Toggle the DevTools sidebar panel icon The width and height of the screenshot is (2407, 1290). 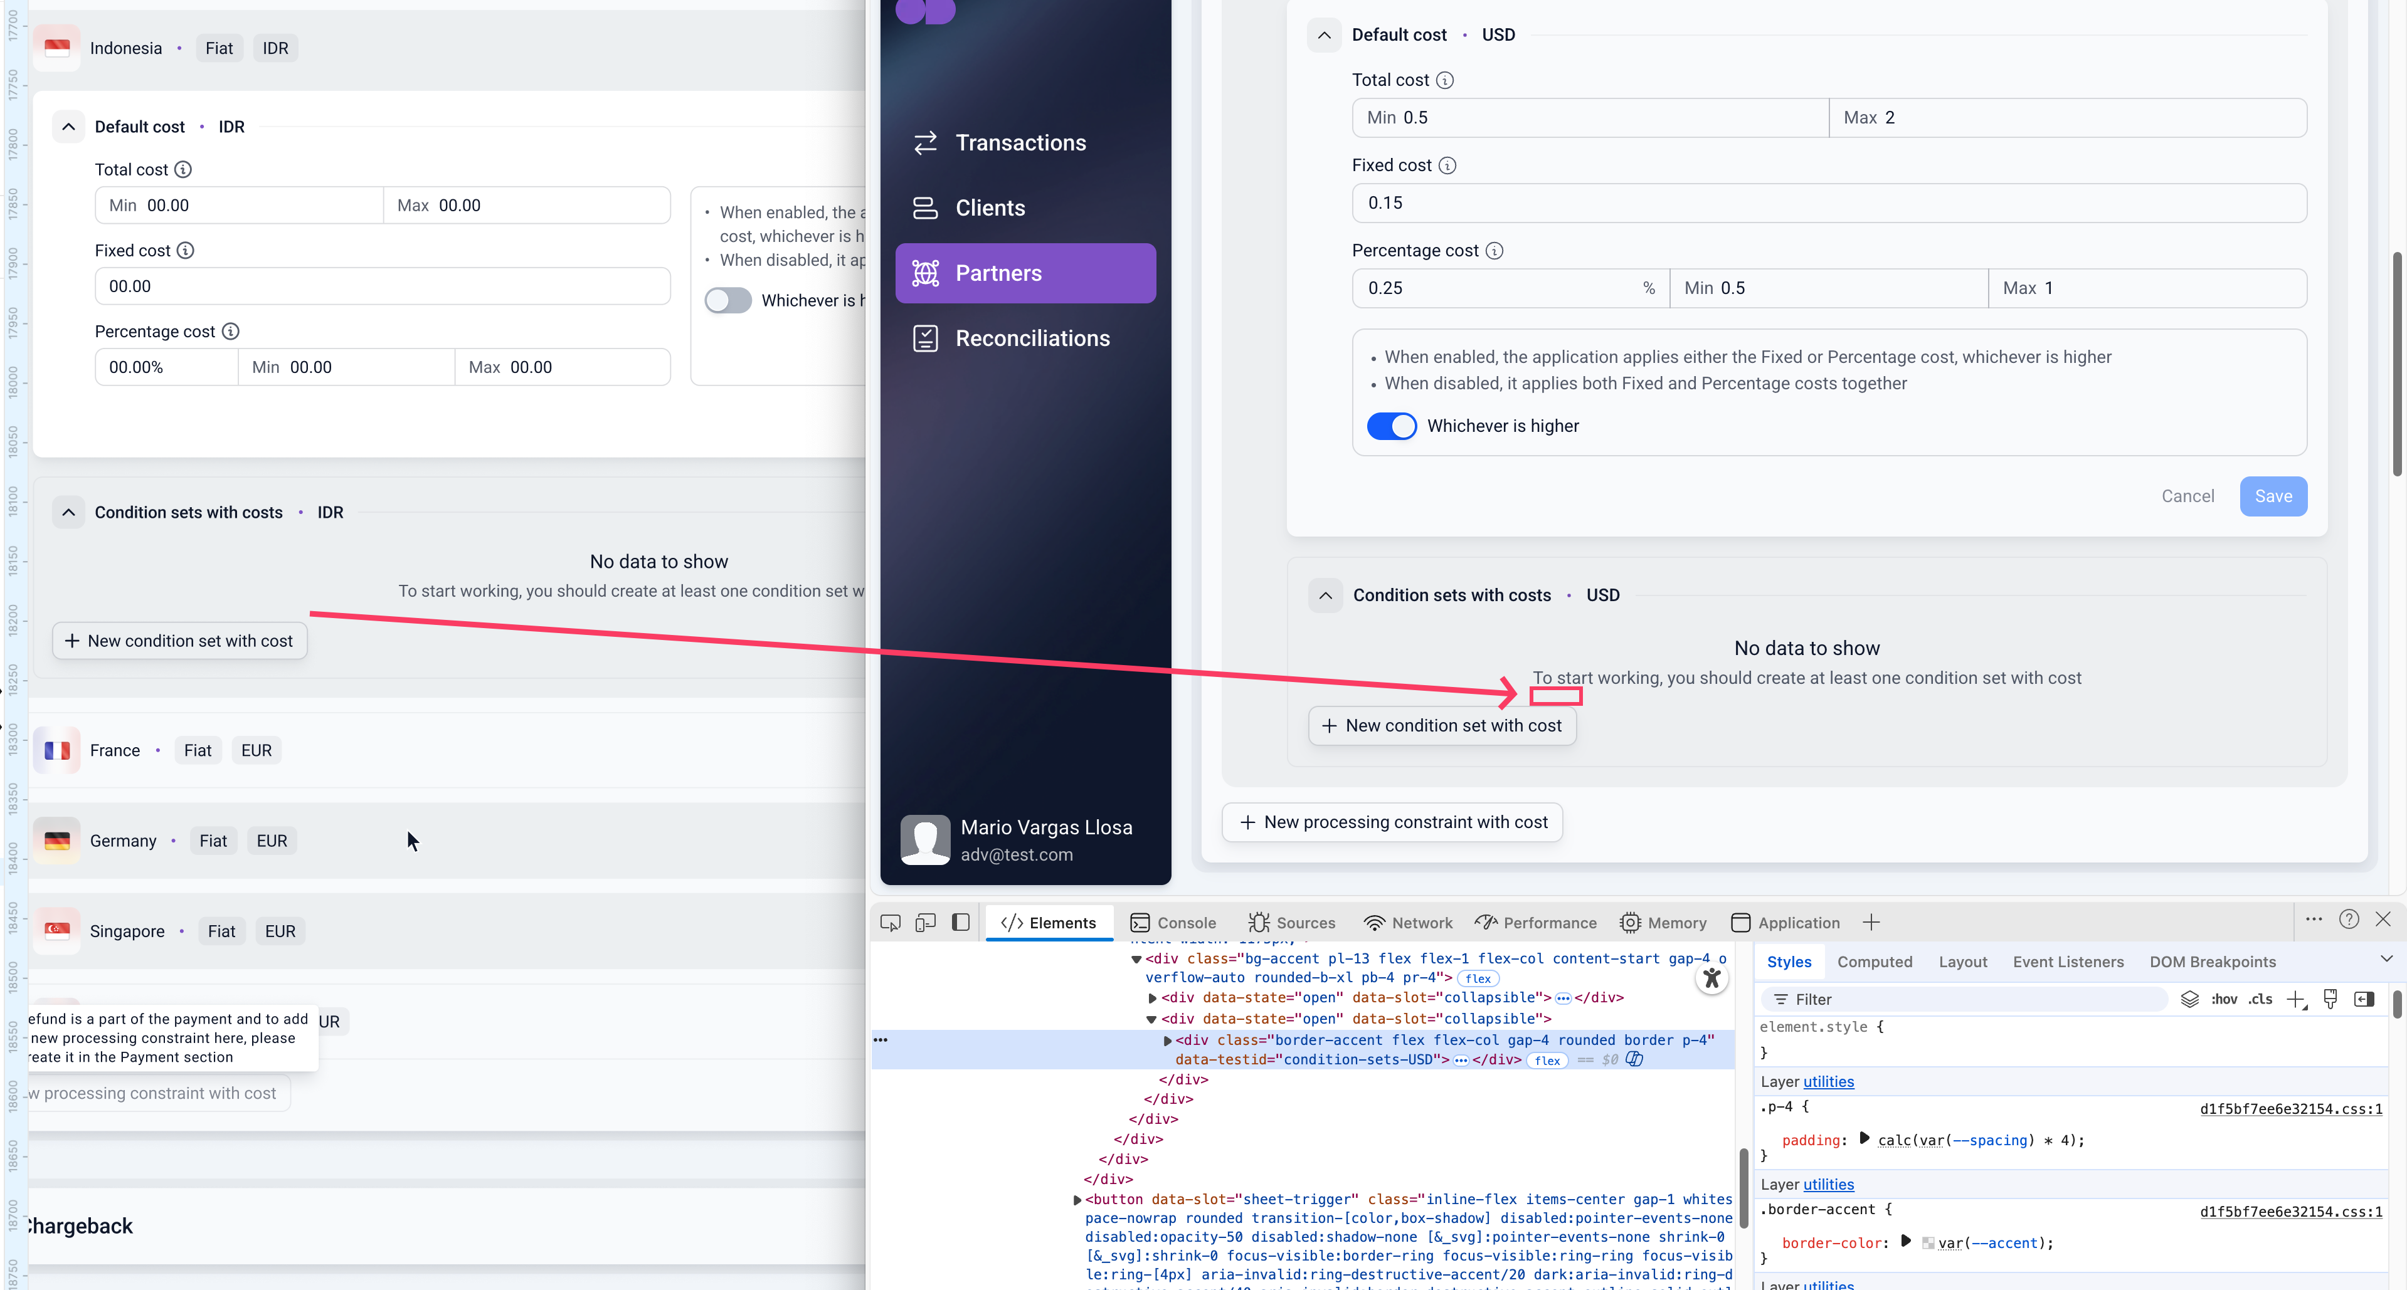point(961,923)
